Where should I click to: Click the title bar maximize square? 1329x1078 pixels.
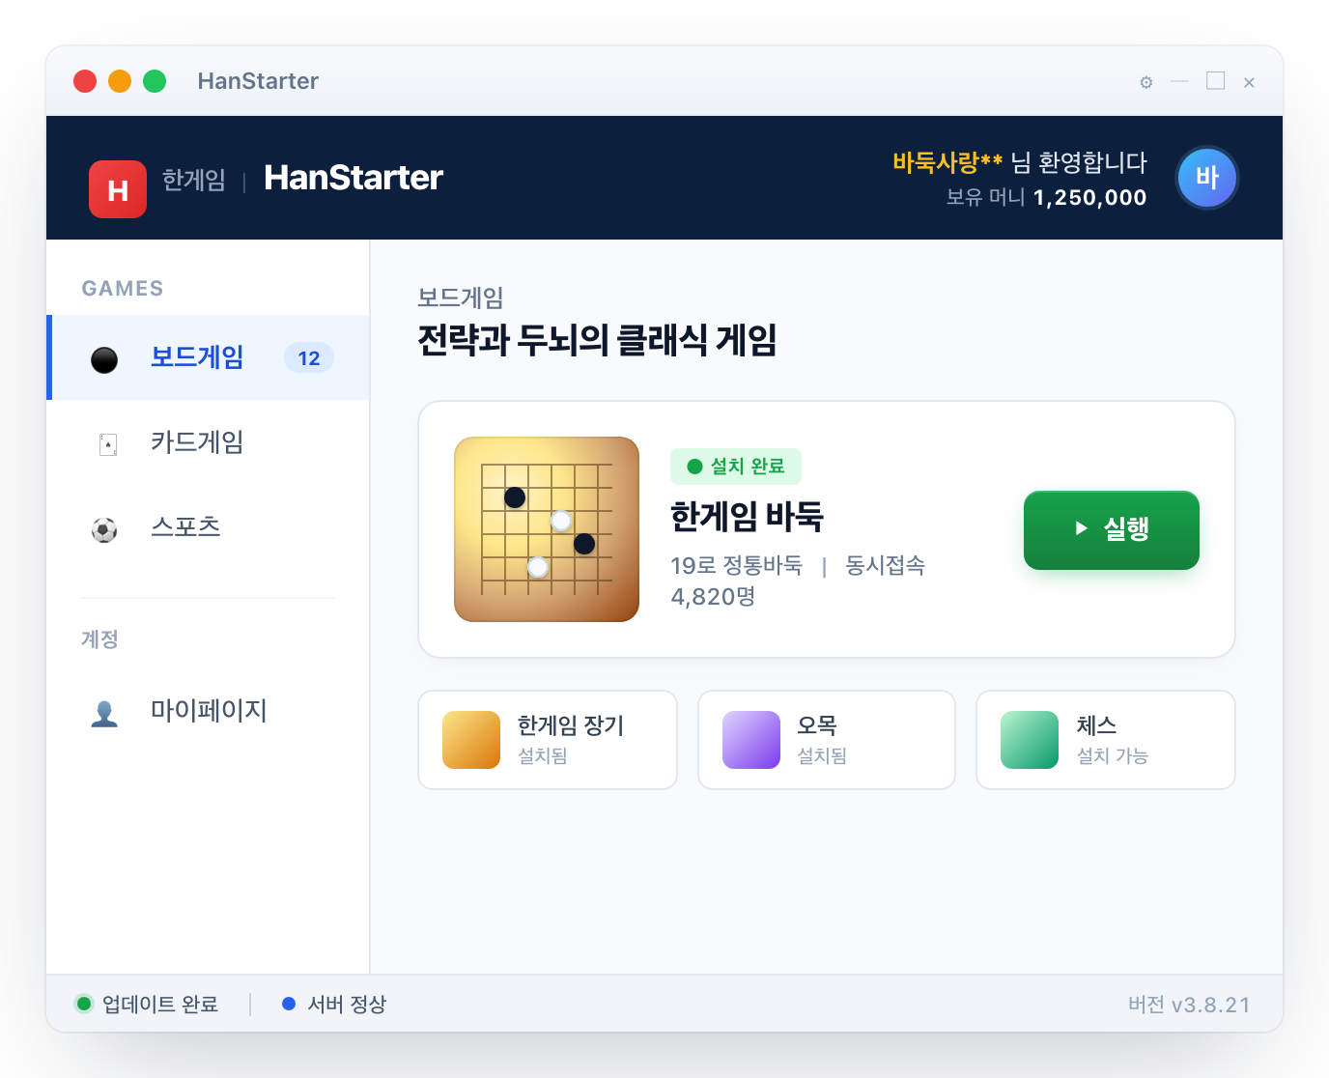(x=1216, y=81)
